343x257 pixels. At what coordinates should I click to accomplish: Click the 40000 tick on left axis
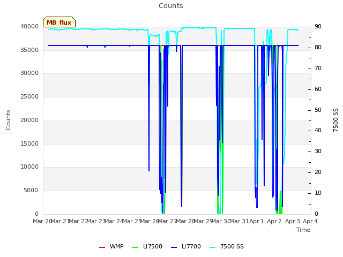(x=29, y=26)
